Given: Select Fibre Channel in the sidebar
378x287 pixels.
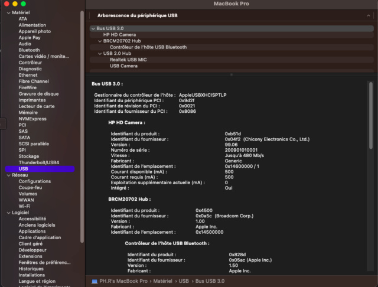Looking at the screenshot, I should (34, 81).
